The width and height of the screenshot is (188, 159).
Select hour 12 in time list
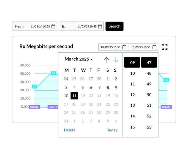coord(133,95)
